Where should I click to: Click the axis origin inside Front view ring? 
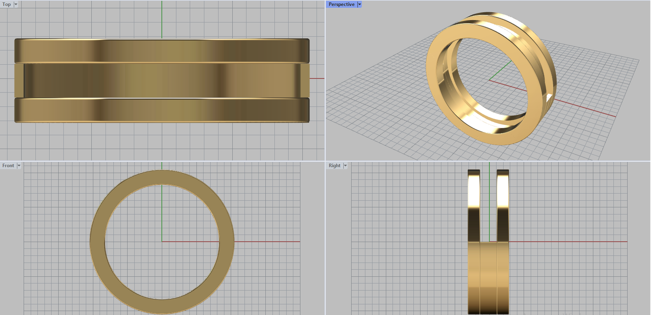pyautogui.click(x=162, y=242)
